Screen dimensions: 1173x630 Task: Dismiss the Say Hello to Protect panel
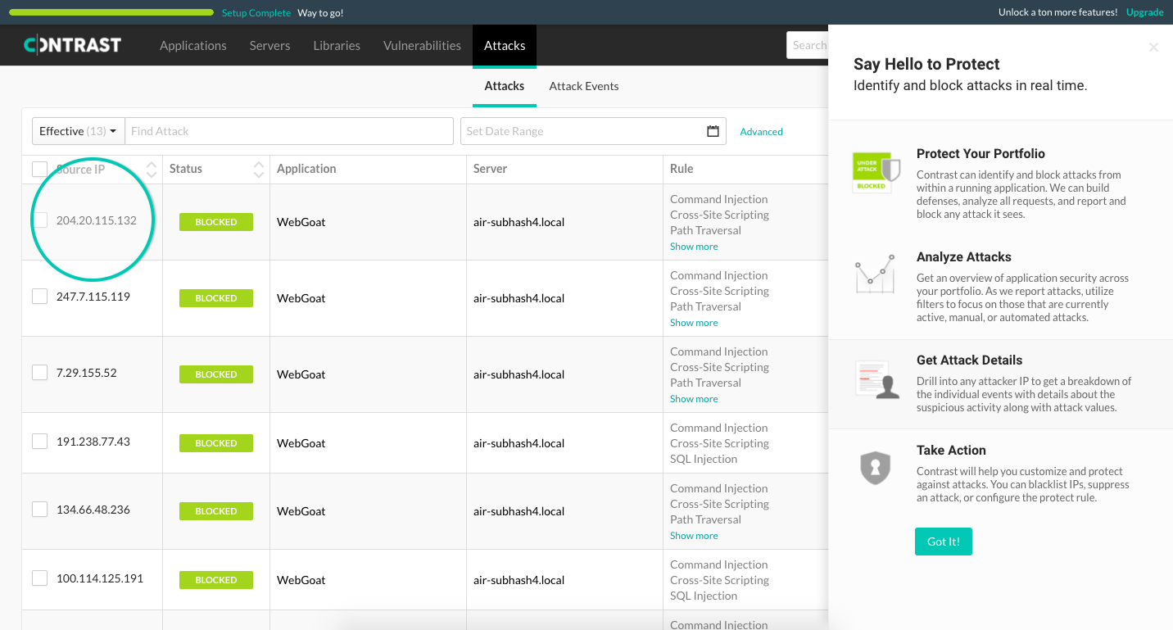pyautogui.click(x=1153, y=48)
